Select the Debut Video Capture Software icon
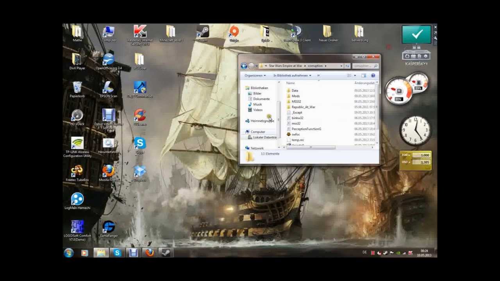The height and width of the screenshot is (281, 500). coord(109,119)
